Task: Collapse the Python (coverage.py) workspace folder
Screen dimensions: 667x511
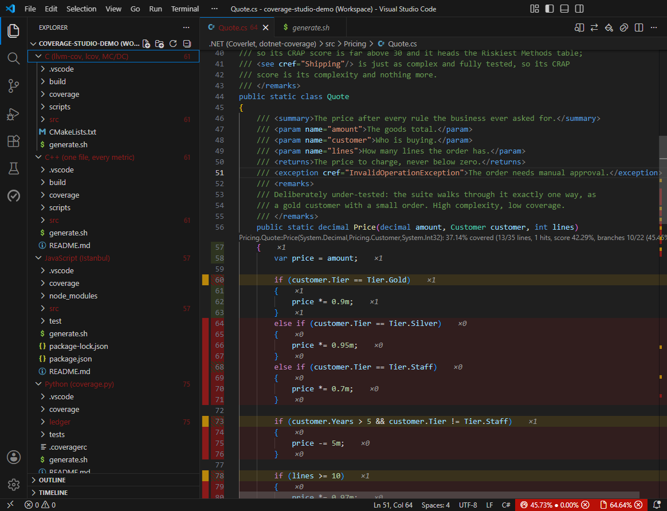Action: click(x=113, y=384)
